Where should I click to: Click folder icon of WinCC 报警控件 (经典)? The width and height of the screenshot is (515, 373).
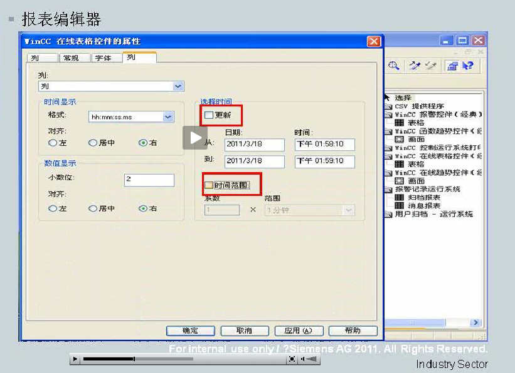pos(388,115)
